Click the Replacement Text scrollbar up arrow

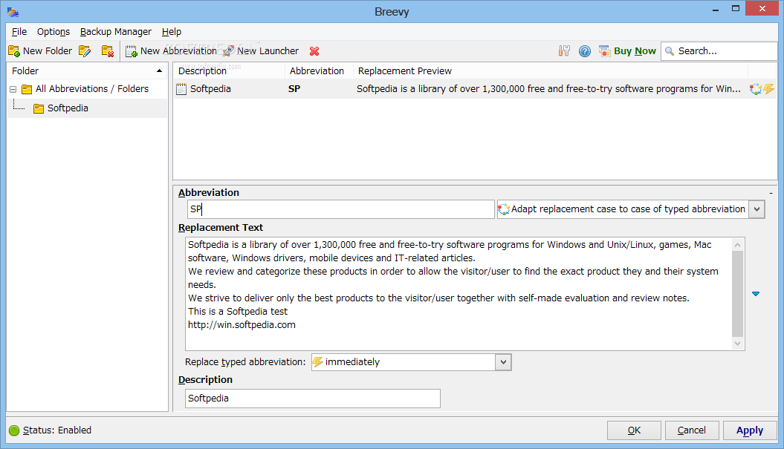coord(737,244)
